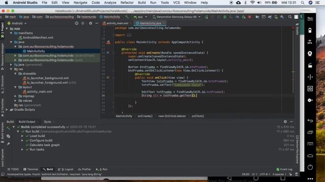Open the Refactor menu
The width and height of the screenshot is (325, 182).
coord(127,3)
